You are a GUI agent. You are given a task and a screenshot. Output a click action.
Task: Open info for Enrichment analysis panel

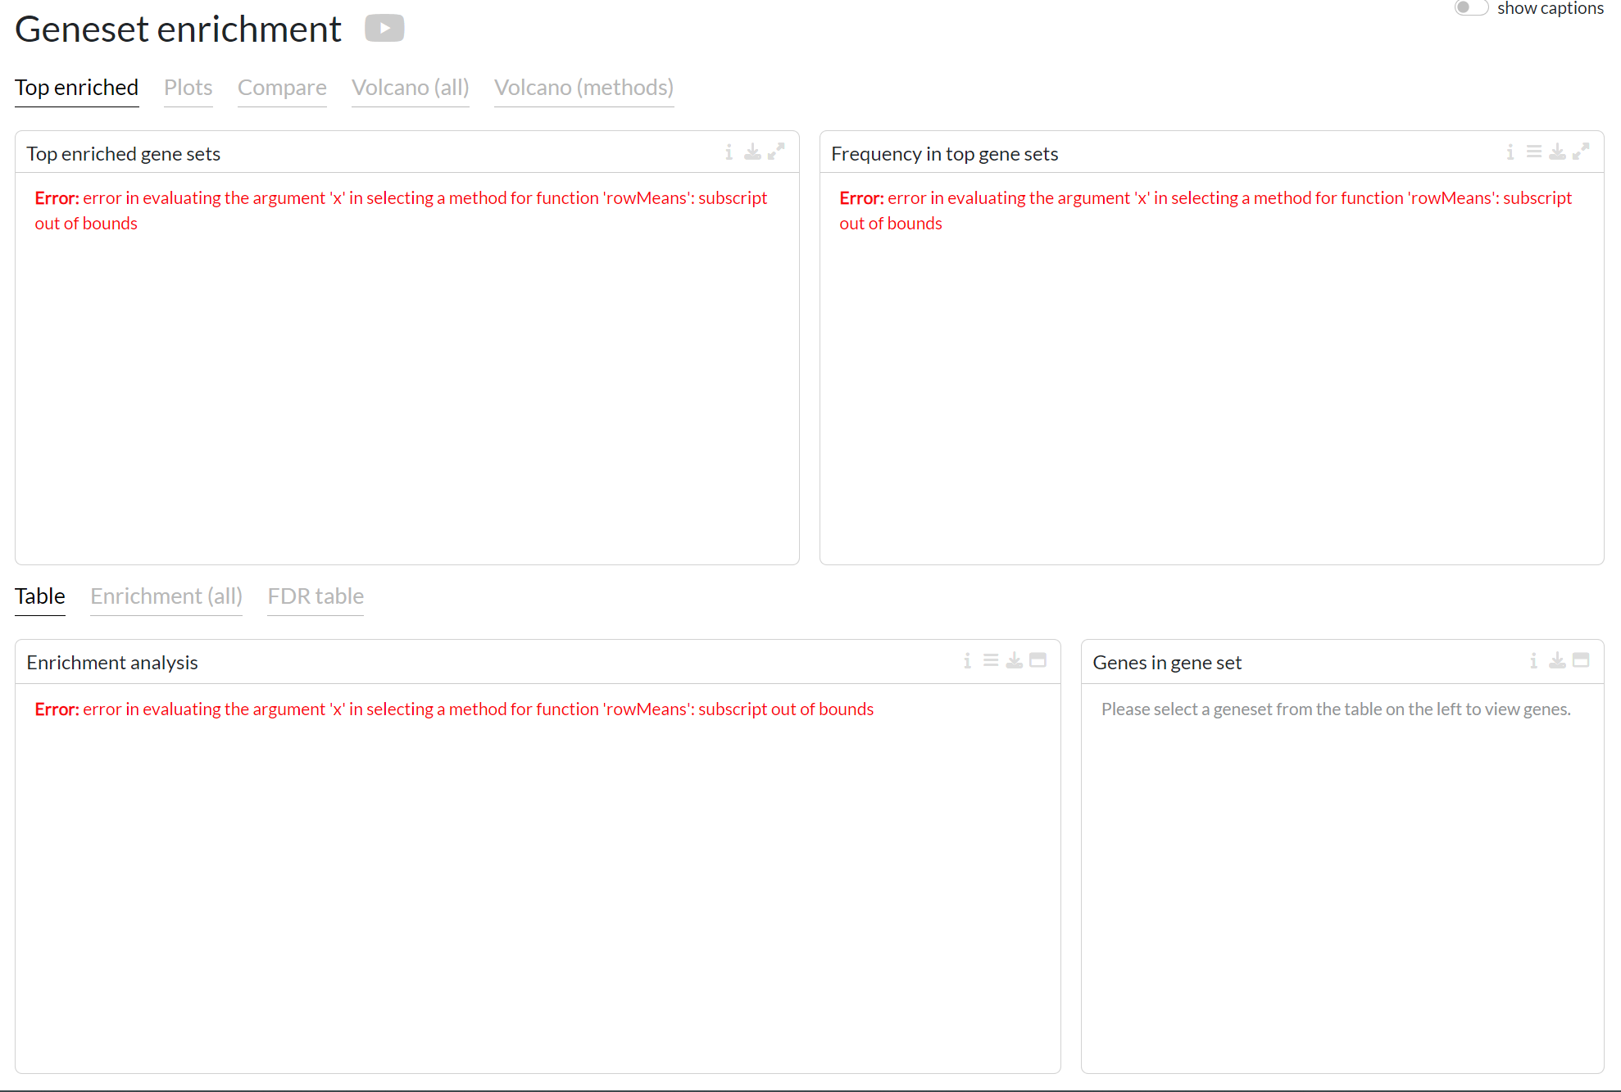(967, 661)
